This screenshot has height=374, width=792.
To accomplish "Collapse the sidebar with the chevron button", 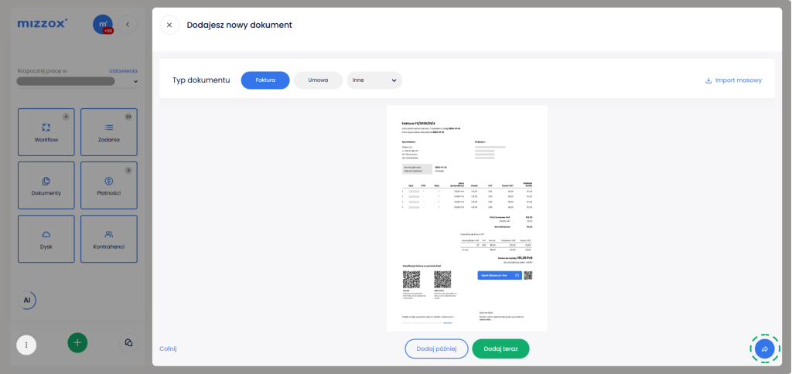I will click(128, 25).
